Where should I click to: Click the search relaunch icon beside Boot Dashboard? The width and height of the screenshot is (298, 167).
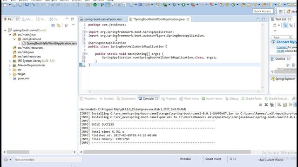click(x=102, y=5)
